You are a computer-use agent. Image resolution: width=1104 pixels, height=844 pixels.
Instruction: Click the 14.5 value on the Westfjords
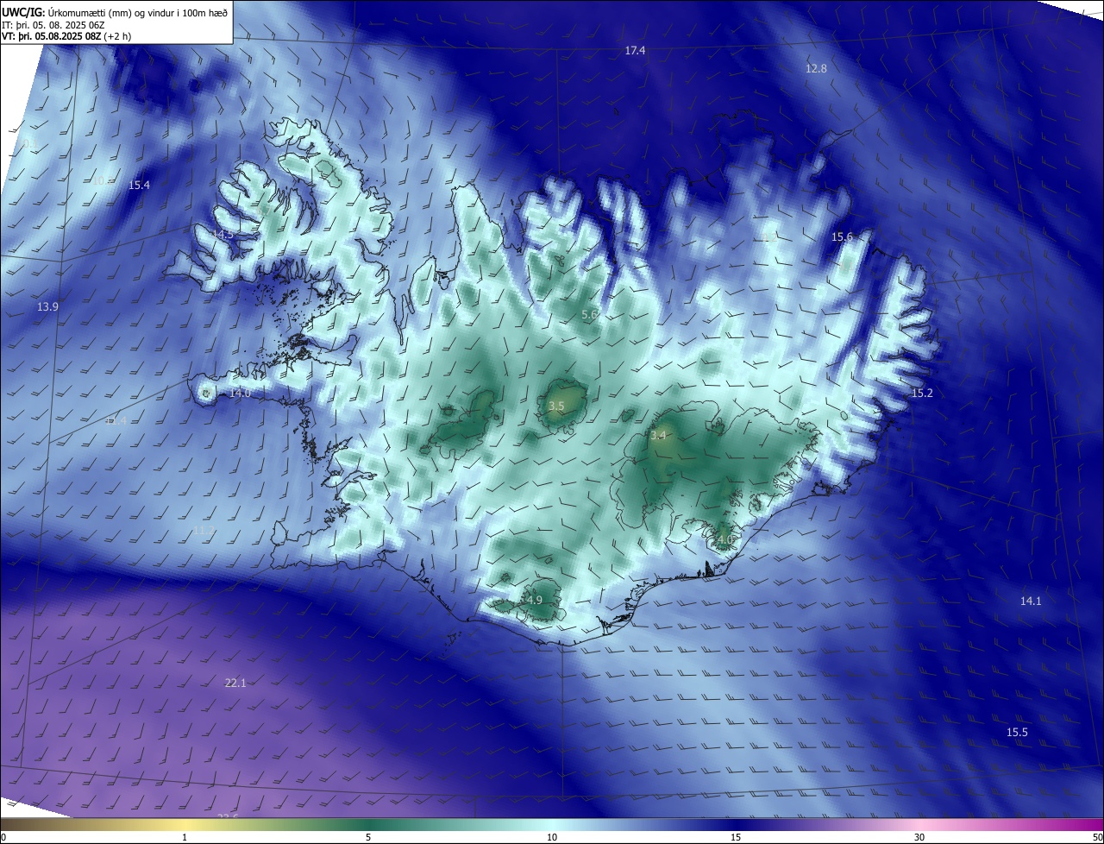tap(223, 235)
